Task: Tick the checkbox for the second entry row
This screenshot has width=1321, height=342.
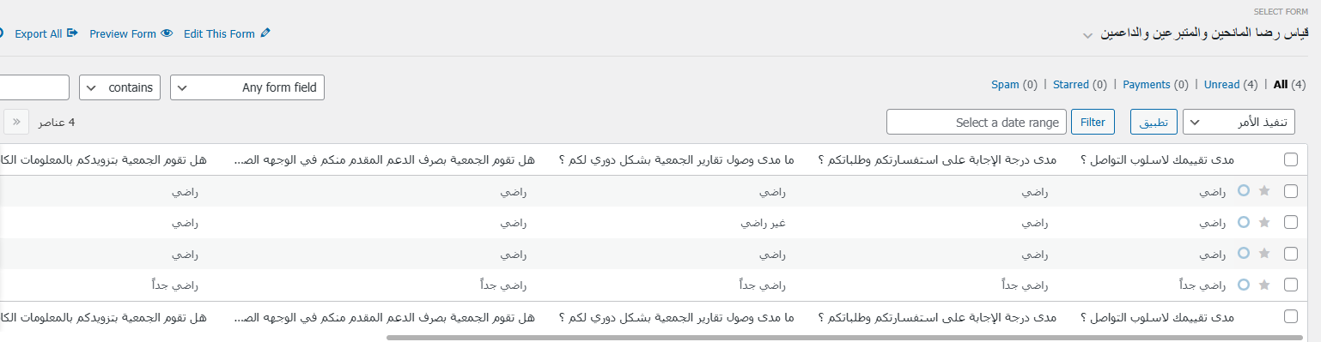Action: [x=1291, y=222]
